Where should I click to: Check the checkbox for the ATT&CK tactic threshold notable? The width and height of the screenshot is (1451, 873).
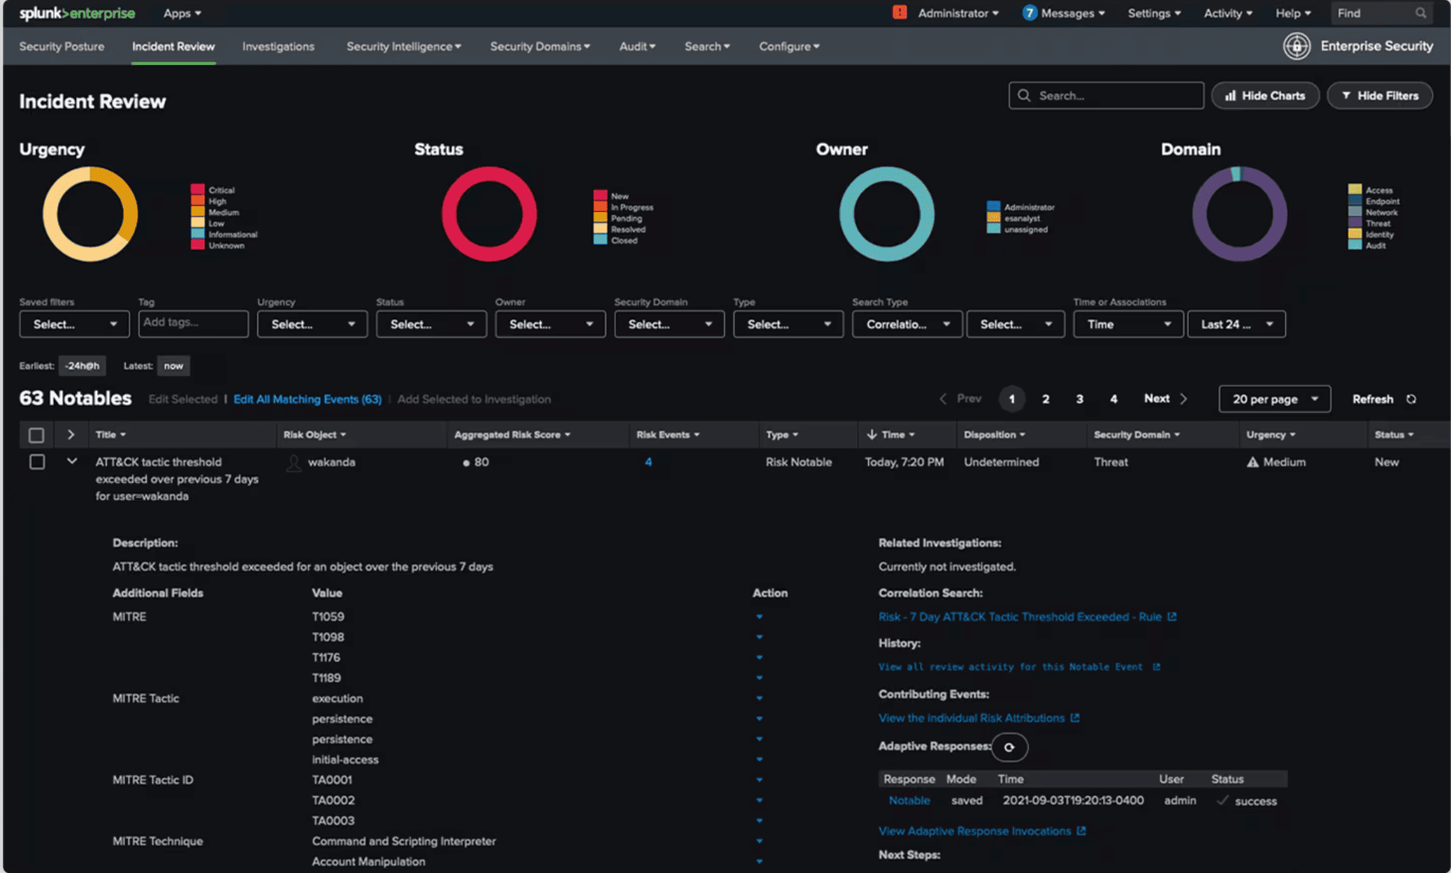click(x=36, y=462)
